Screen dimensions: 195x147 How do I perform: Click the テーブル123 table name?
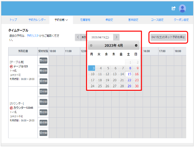pyautogui.click(x=21, y=66)
